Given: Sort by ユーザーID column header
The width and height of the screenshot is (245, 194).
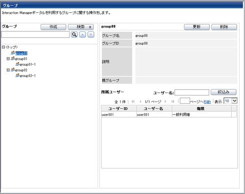Looking at the screenshot, I should (x=119, y=109).
